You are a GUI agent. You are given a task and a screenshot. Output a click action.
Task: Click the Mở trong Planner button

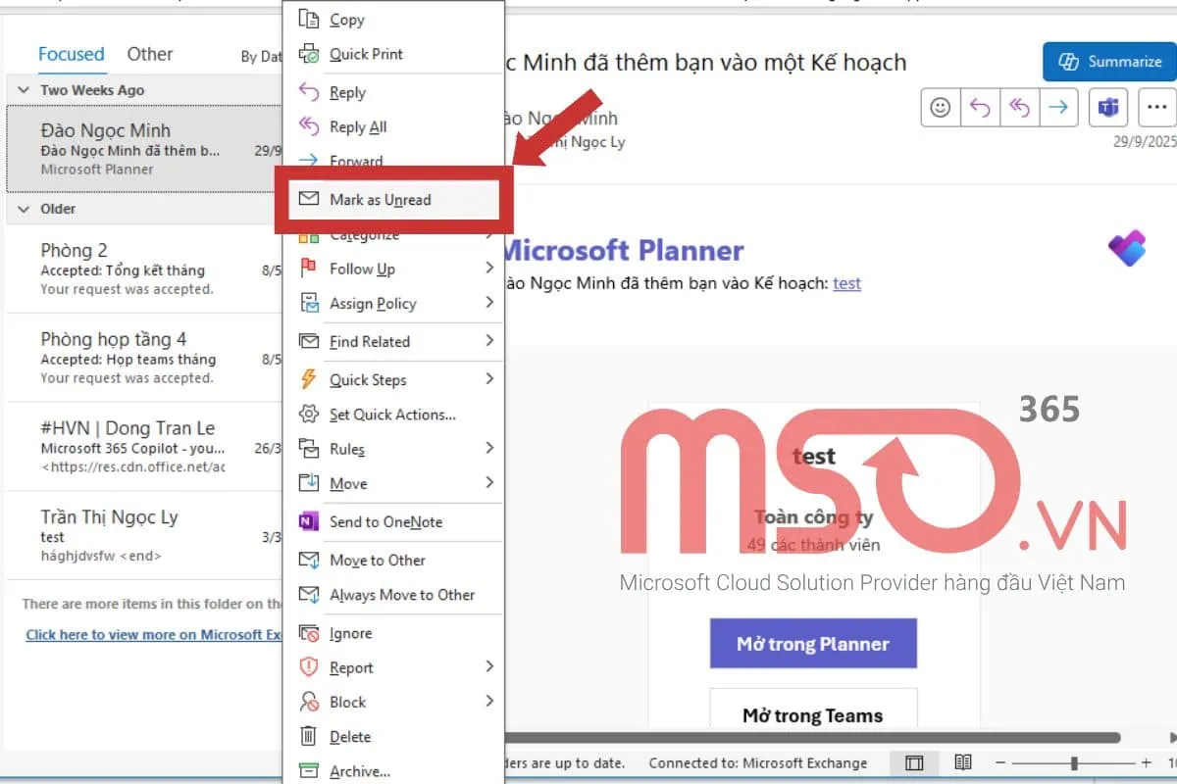coord(813,644)
